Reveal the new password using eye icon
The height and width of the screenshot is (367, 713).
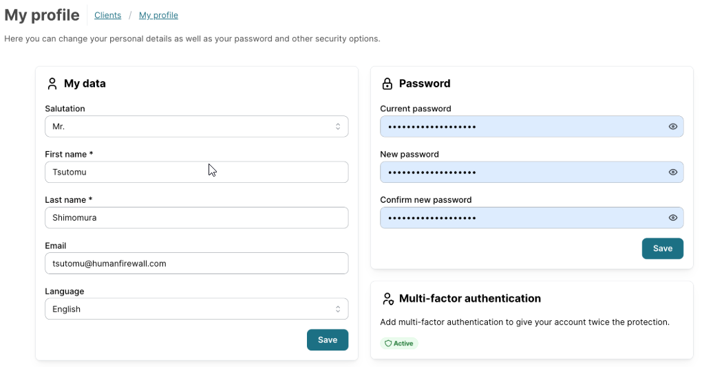coord(673,173)
